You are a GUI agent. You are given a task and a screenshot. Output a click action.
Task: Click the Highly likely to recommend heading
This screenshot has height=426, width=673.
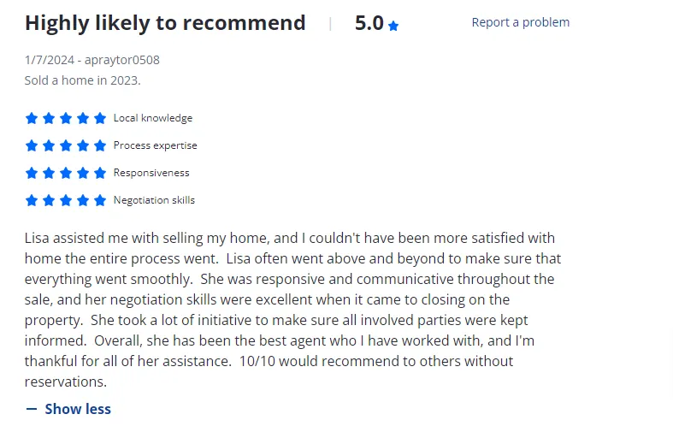coord(165,23)
